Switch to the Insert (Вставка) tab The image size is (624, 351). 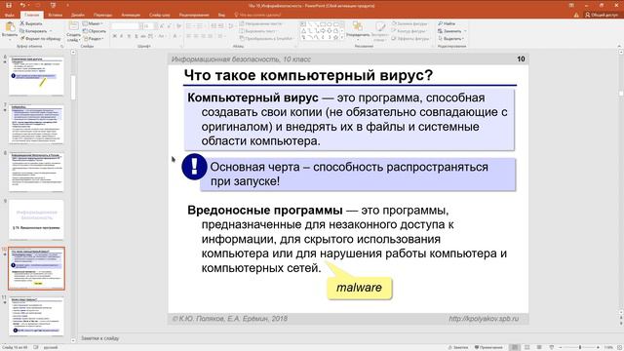pyautogui.click(x=55, y=16)
